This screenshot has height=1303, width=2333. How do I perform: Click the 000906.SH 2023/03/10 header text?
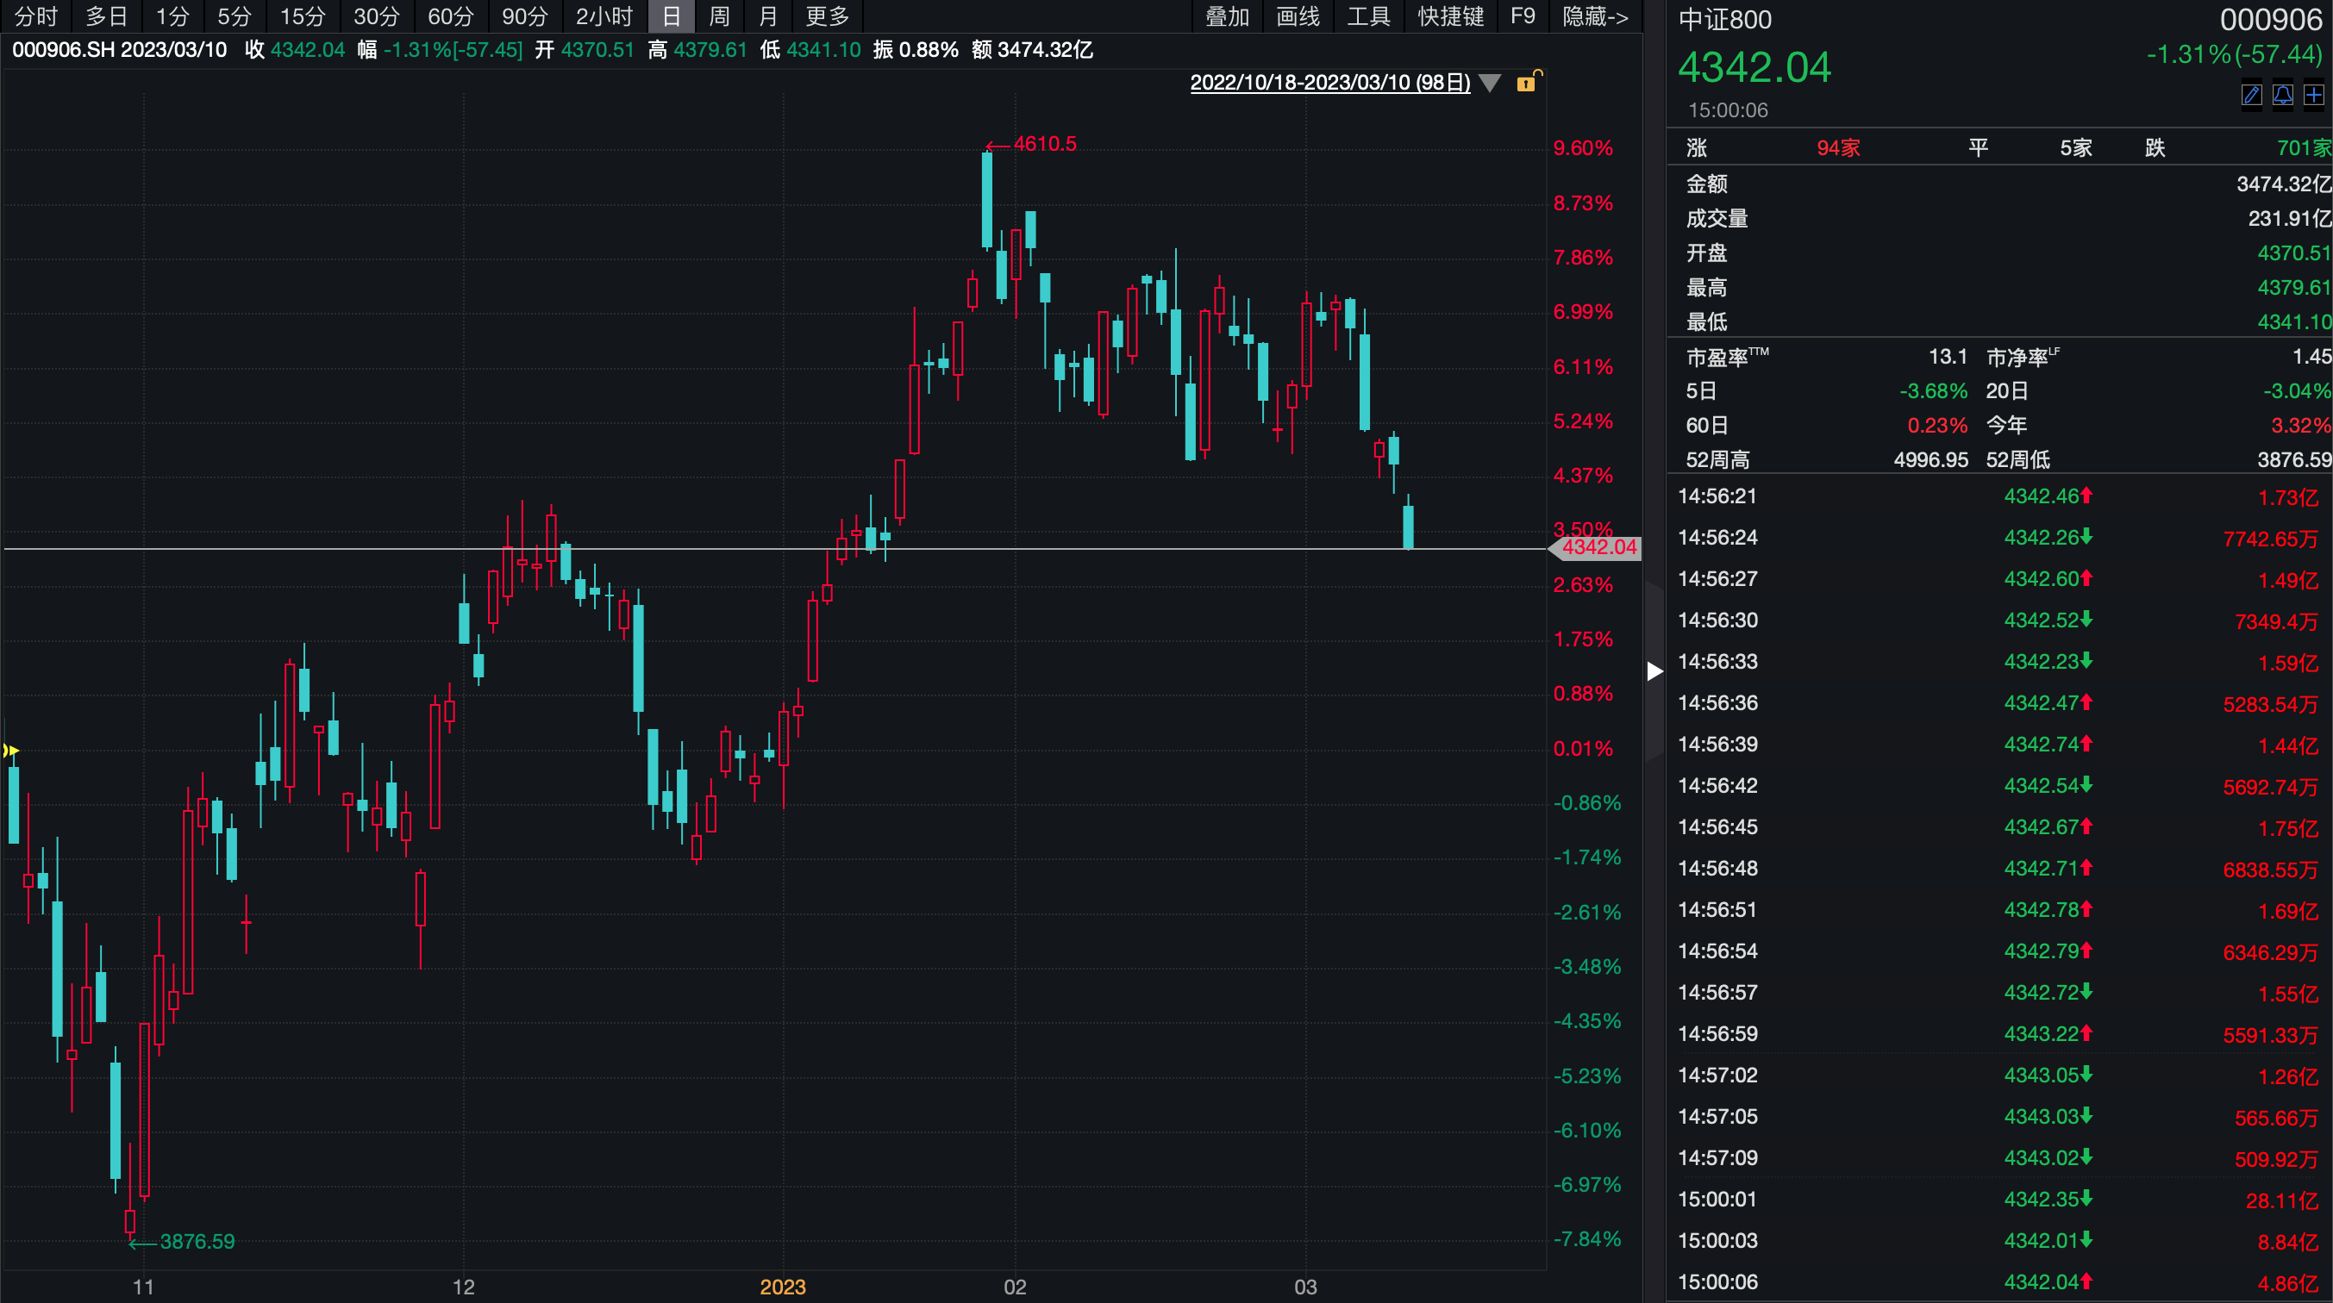coord(120,50)
